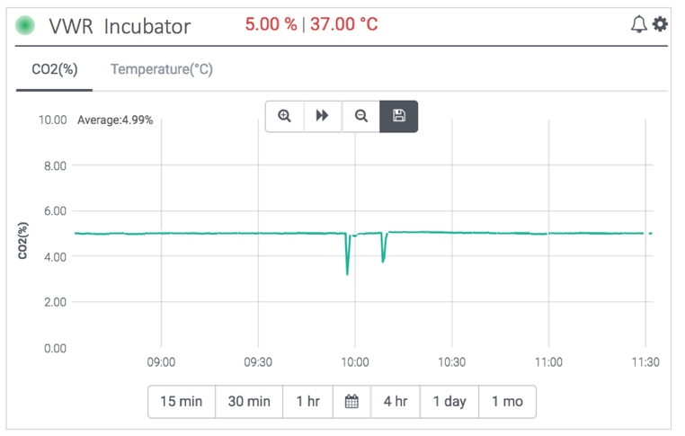The width and height of the screenshot is (685, 436).
Task: Select the 15 min time range
Action: click(182, 402)
